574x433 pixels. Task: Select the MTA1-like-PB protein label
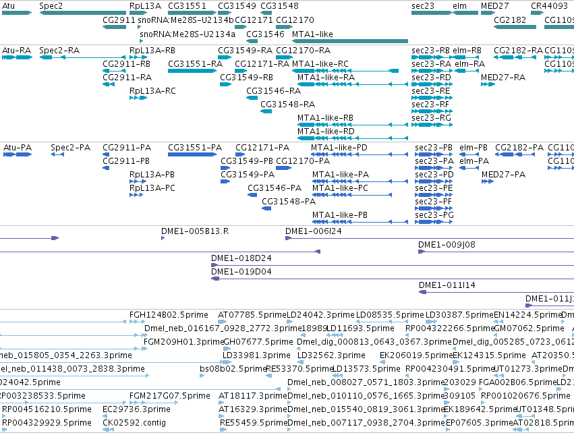pyautogui.click(x=340, y=215)
